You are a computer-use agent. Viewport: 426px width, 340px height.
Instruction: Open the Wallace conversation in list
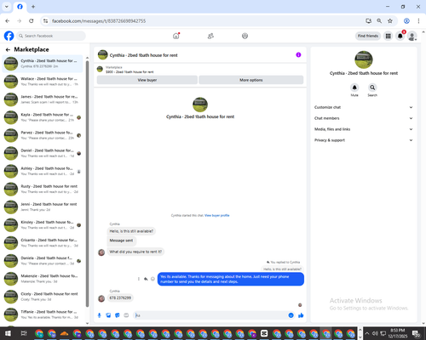43,82
